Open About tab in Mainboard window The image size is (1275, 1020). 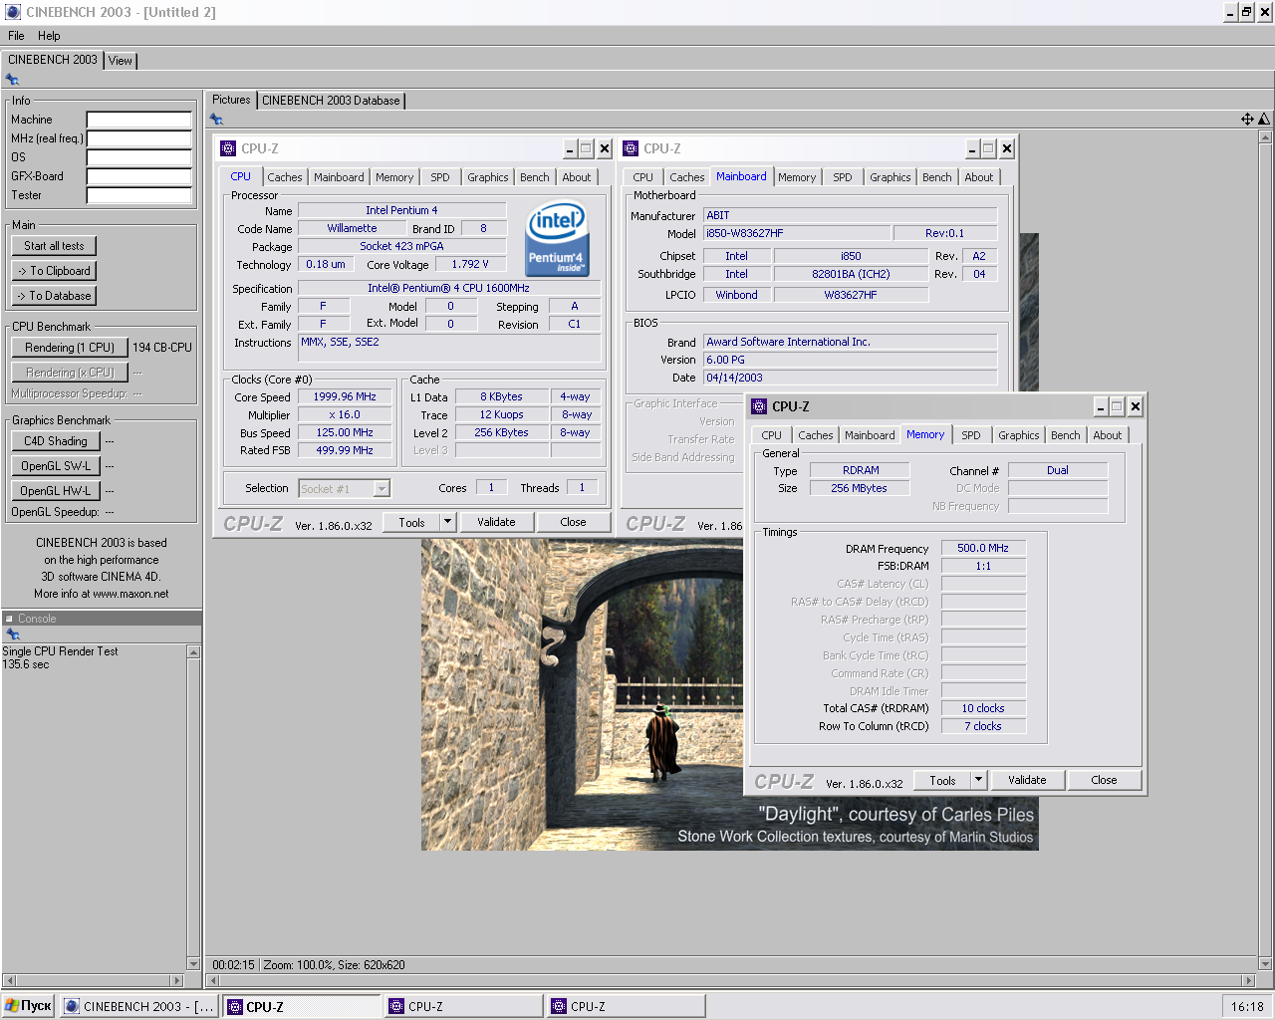979,177
